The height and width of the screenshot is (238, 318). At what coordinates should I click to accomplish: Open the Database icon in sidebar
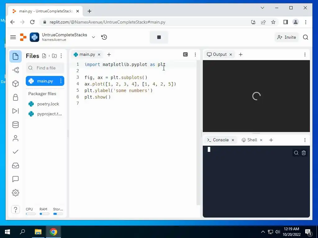[16, 125]
